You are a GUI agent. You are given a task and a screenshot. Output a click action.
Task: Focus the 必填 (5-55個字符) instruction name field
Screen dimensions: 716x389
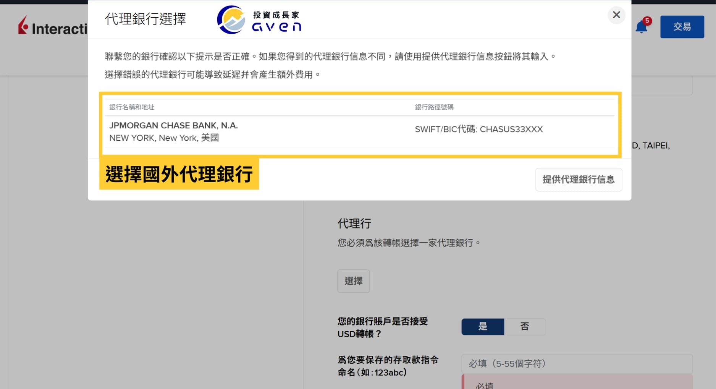coord(577,364)
